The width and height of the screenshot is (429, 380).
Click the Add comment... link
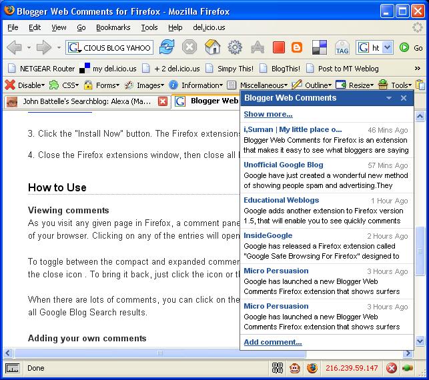[x=273, y=342]
